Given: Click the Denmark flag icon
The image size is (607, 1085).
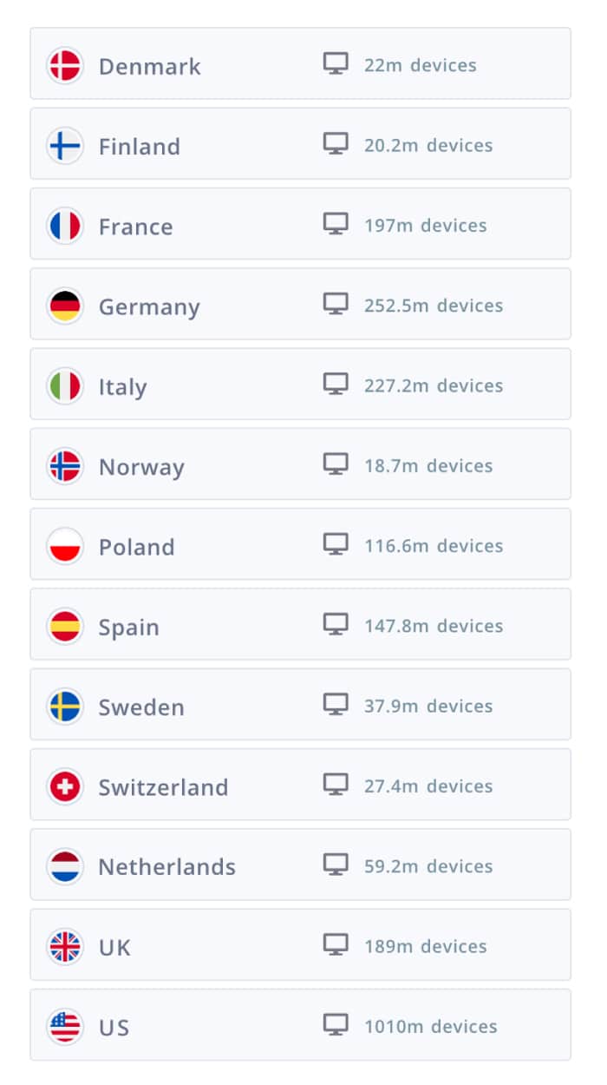Looking at the screenshot, I should [65, 65].
